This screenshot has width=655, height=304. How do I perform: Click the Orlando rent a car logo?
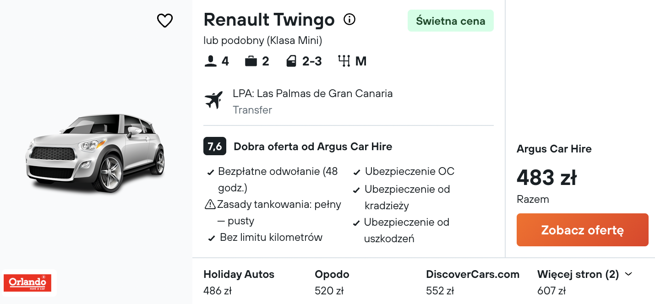(x=27, y=283)
